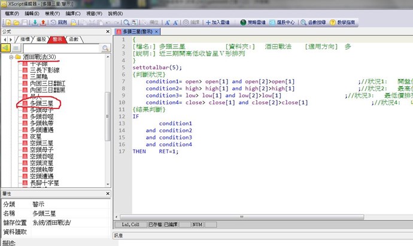This screenshot has width=413, height=246.
Task: Toggle the tree view icon in formula panel
Action: 7,48
